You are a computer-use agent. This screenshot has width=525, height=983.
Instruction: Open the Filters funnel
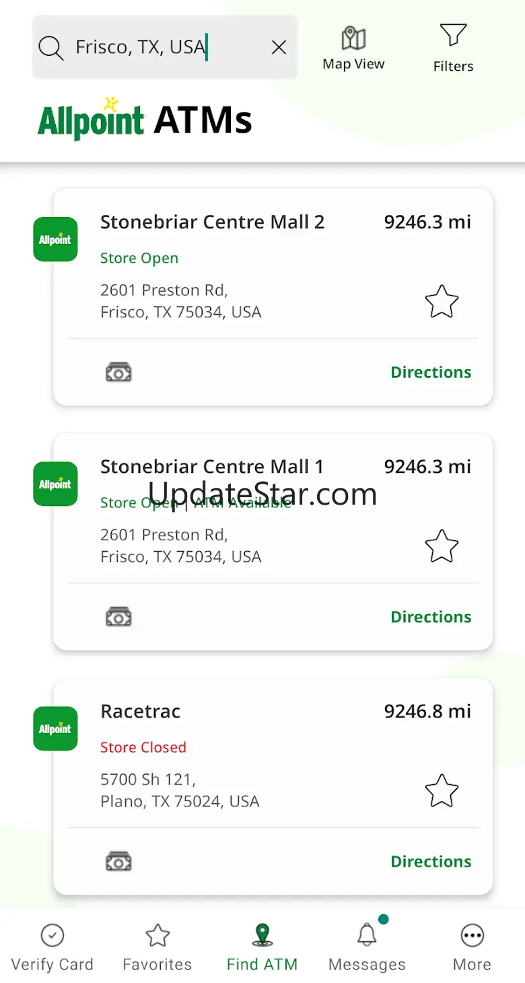(453, 47)
